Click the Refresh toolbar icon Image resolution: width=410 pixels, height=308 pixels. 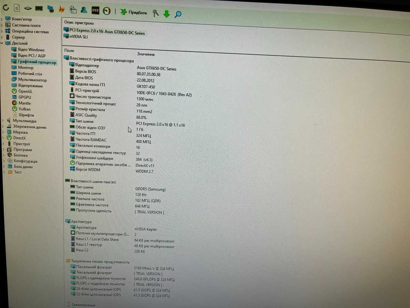(x=6, y=7)
